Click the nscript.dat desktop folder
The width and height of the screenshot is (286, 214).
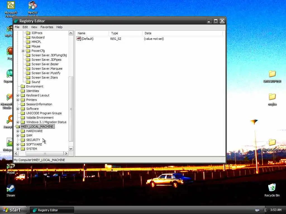pyautogui.click(x=272, y=145)
